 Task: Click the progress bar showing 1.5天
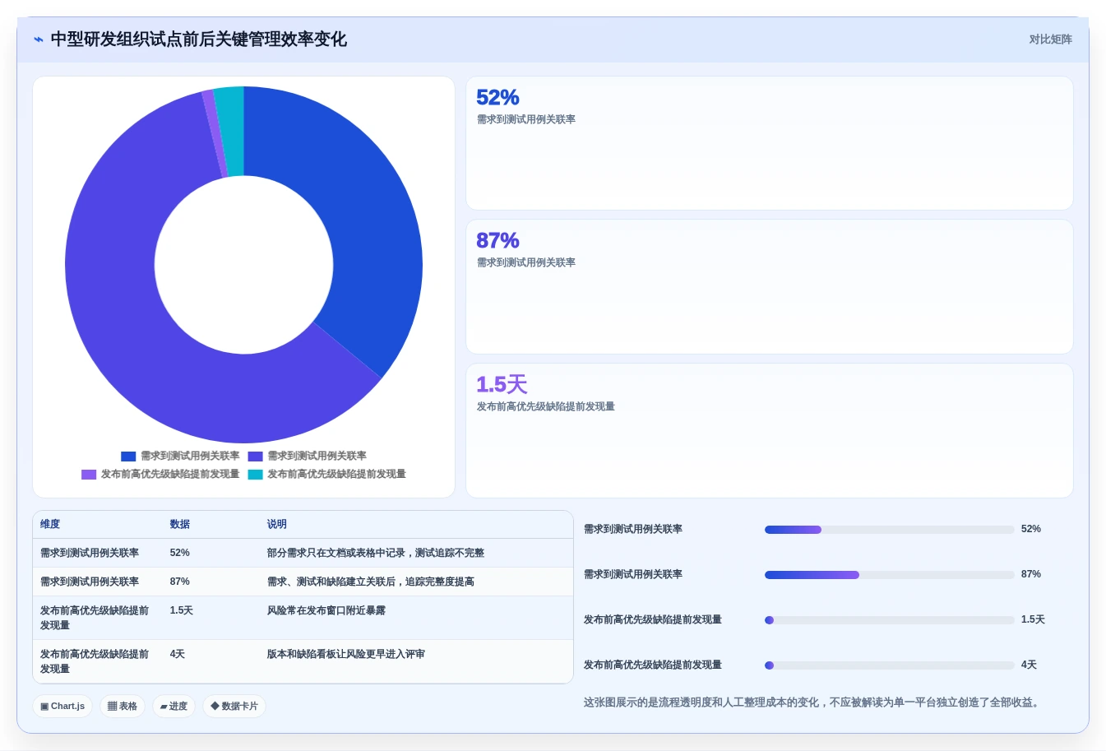coord(889,620)
